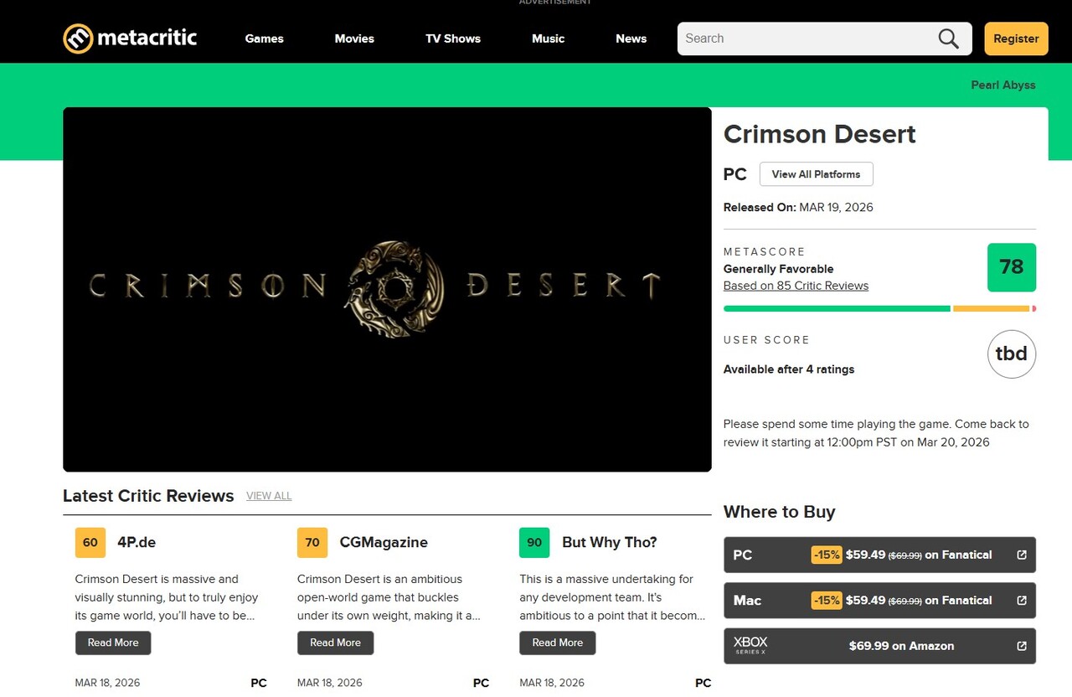Click 'Released On: MAR 19, 2026' text
This screenshot has height=697, width=1072.
(x=798, y=207)
